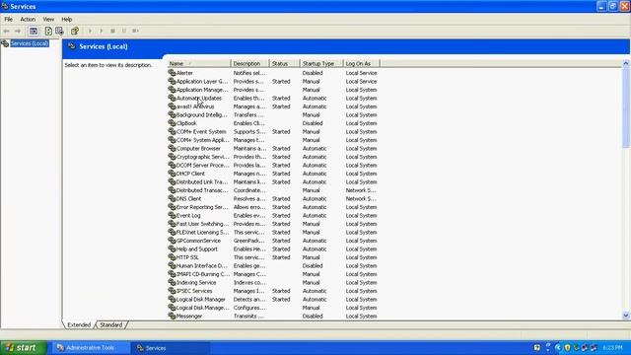Click the yellow security shield tray icon

568,348
